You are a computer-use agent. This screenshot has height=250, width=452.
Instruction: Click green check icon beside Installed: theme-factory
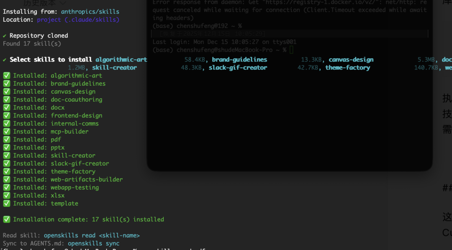pos(6,172)
